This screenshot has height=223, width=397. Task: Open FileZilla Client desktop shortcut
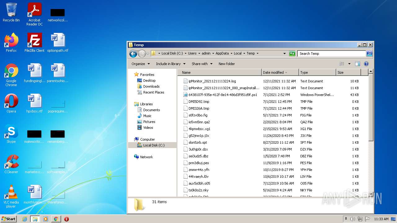click(34, 43)
